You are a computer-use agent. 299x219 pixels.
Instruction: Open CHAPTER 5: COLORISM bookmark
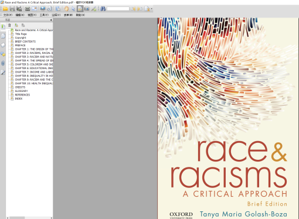tap(34, 64)
